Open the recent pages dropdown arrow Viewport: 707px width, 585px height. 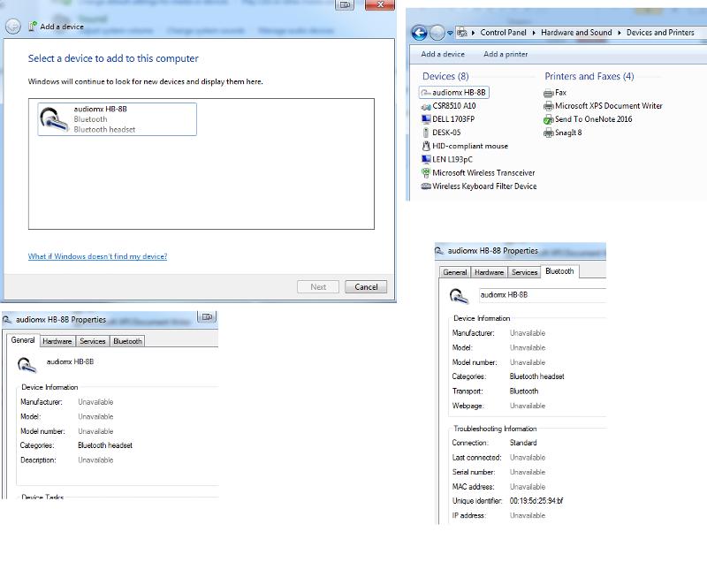(x=450, y=33)
